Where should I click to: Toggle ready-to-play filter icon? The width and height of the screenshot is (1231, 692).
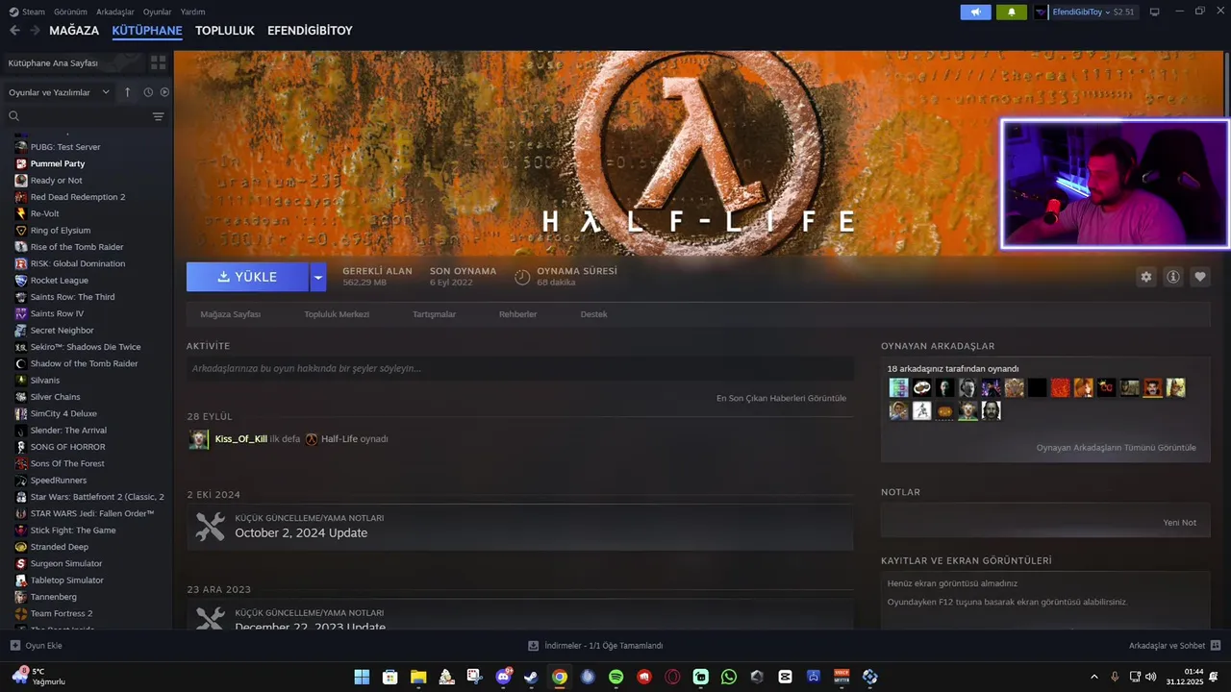(x=164, y=92)
